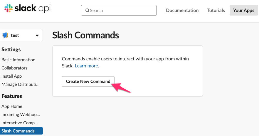259x136 pixels.
Task: Select Incoming Webhooks in sidebar
Action: click(21, 115)
